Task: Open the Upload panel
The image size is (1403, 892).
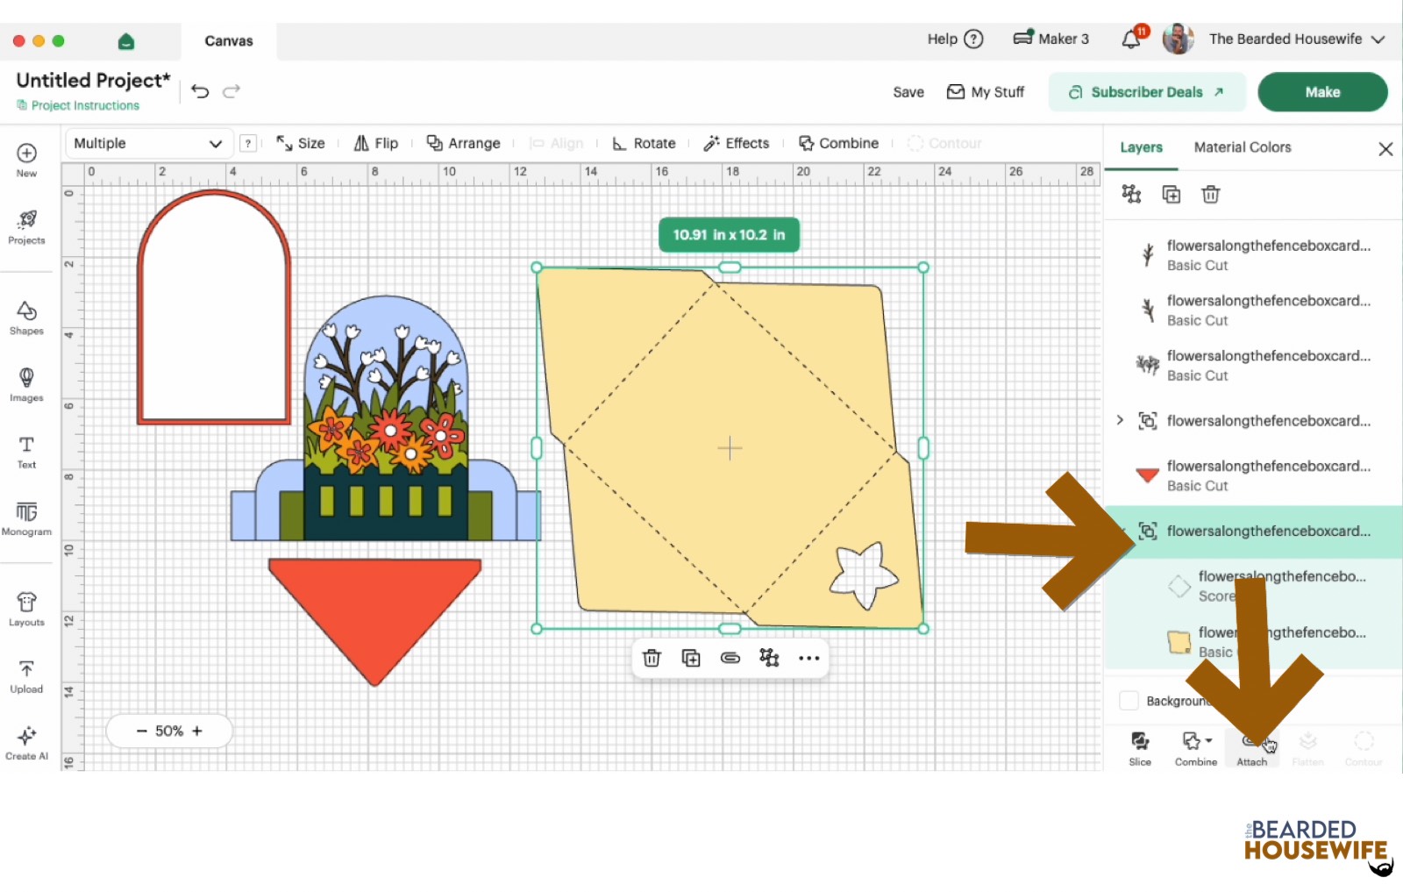Action: [x=26, y=675]
